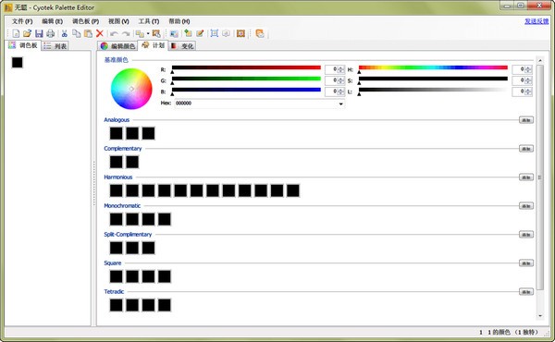Click on the blue B slider bar
The image size is (555, 342).
246,90
